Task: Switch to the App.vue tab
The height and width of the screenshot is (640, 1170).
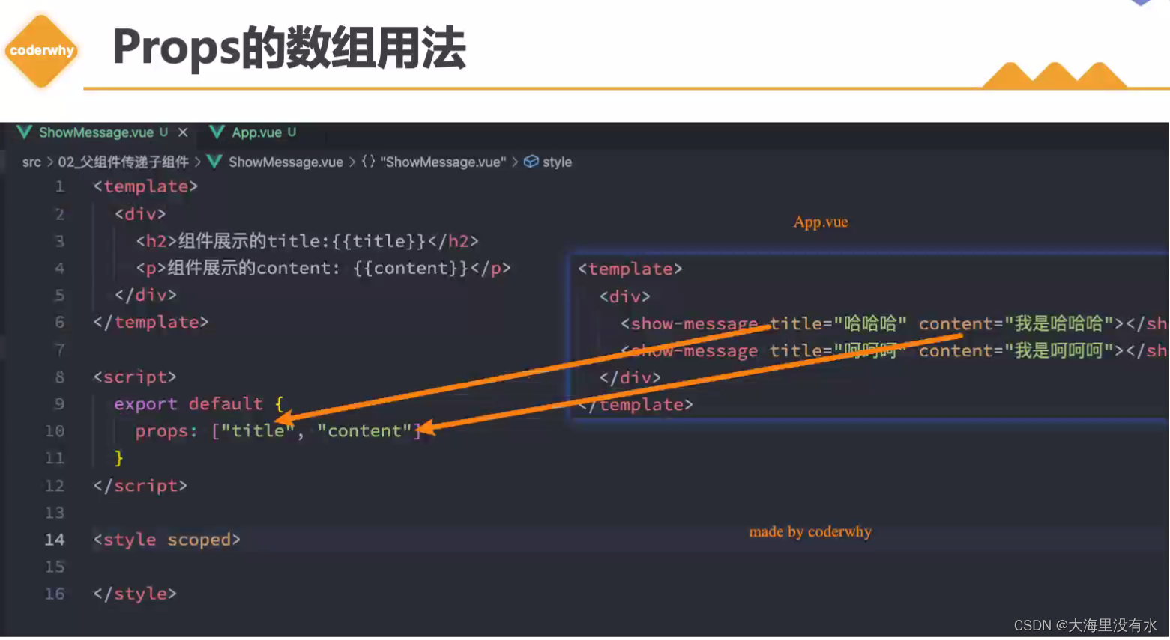Action: tap(256, 132)
